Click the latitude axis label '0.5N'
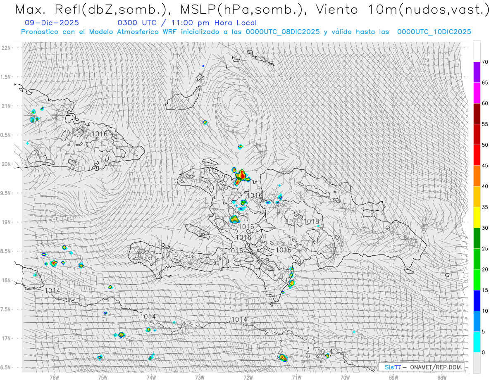Image resolution: width=496 pixels, height=383 pixels. [6, 135]
